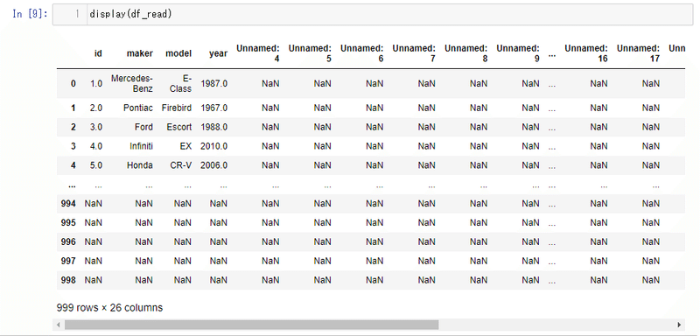The width and height of the screenshot is (700, 336).
Task: Click the id value 1.0
Action: pos(96,83)
